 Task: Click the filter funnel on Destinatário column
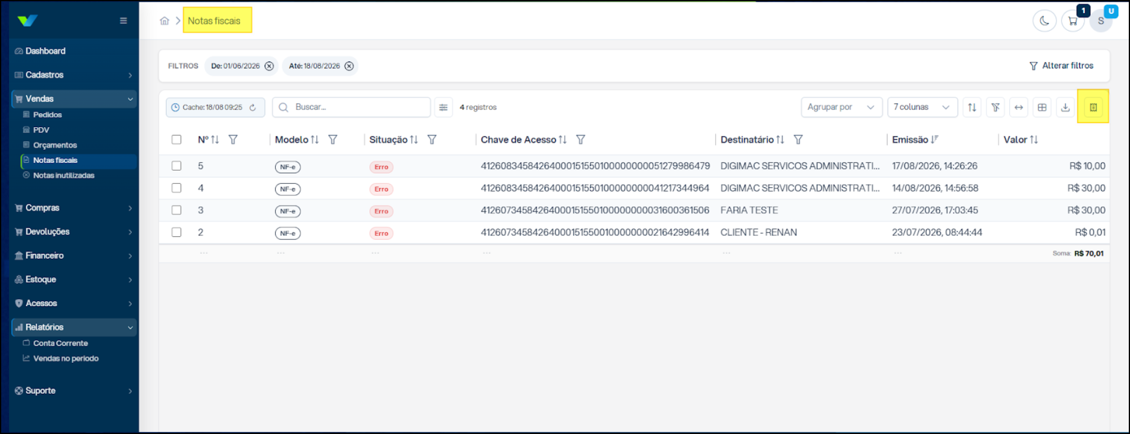tap(798, 140)
